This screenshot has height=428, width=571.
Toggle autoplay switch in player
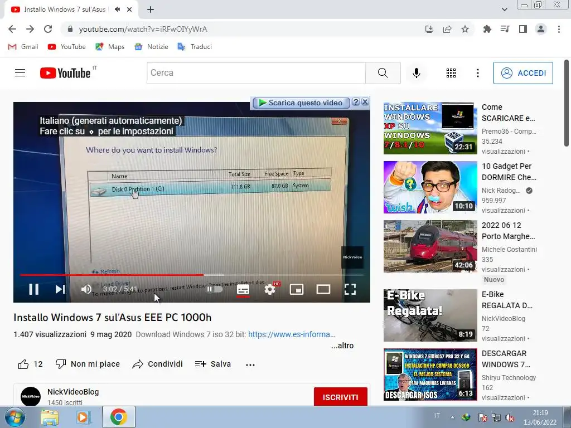tap(215, 289)
